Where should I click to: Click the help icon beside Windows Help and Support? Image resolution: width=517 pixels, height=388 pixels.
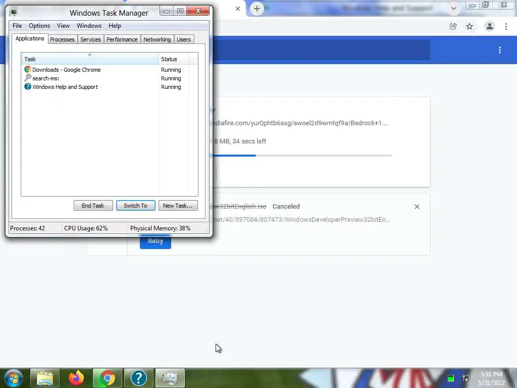click(x=27, y=86)
